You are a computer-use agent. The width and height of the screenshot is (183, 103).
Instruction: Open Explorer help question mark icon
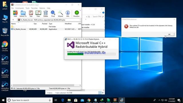point(103,13)
